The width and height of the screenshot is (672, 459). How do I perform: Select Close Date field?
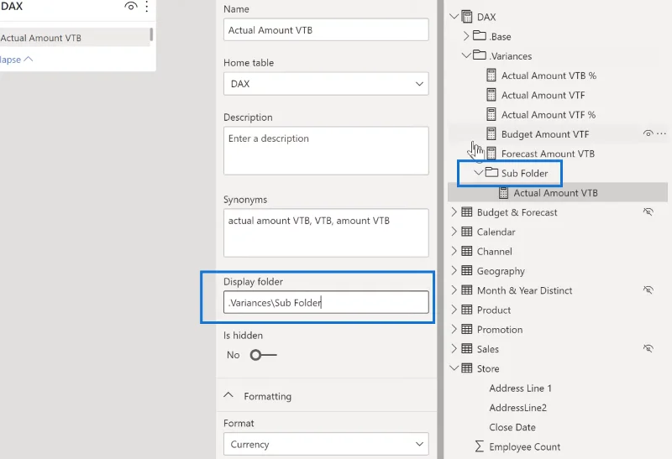click(512, 427)
